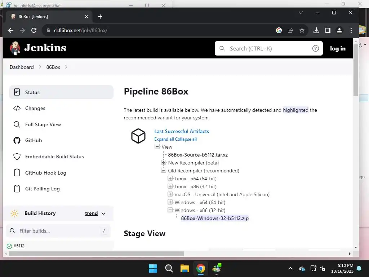Download 86Box-Windows-32-b5112.zip
Image resolution: width=369 pixels, height=277 pixels.
click(x=215, y=218)
